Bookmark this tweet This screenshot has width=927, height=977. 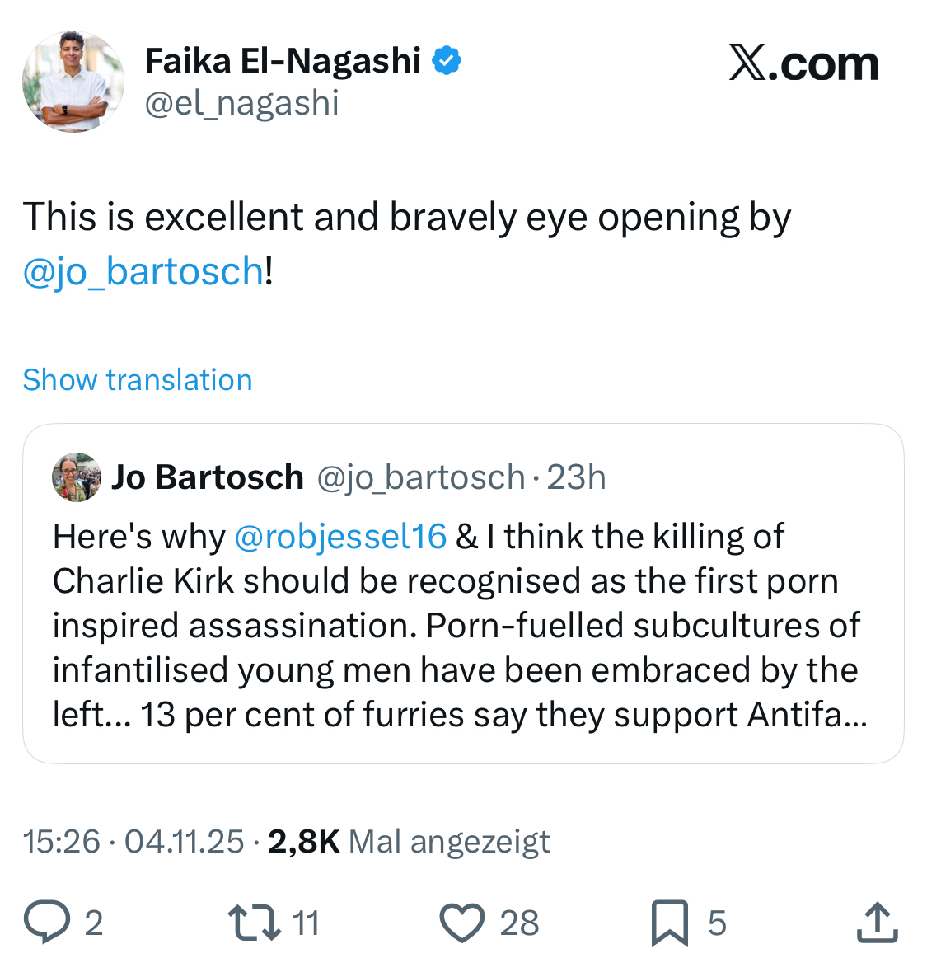pyautogui.click(x=669, y=923)
